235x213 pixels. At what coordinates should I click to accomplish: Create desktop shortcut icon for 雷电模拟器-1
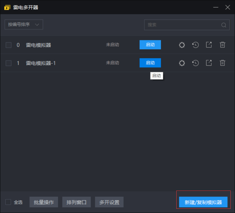(x=209, y=63)
